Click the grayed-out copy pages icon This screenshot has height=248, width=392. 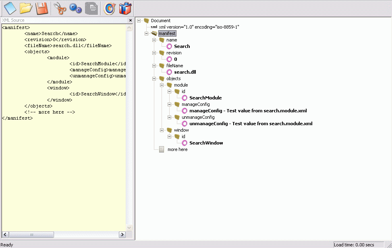(91, 8)
